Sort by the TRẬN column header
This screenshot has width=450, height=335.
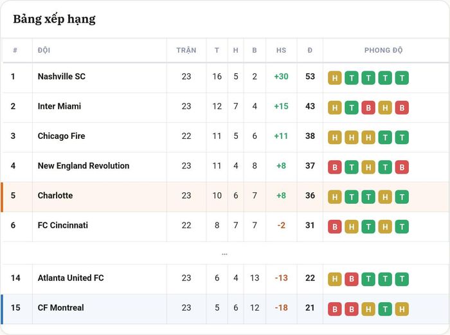186,50
